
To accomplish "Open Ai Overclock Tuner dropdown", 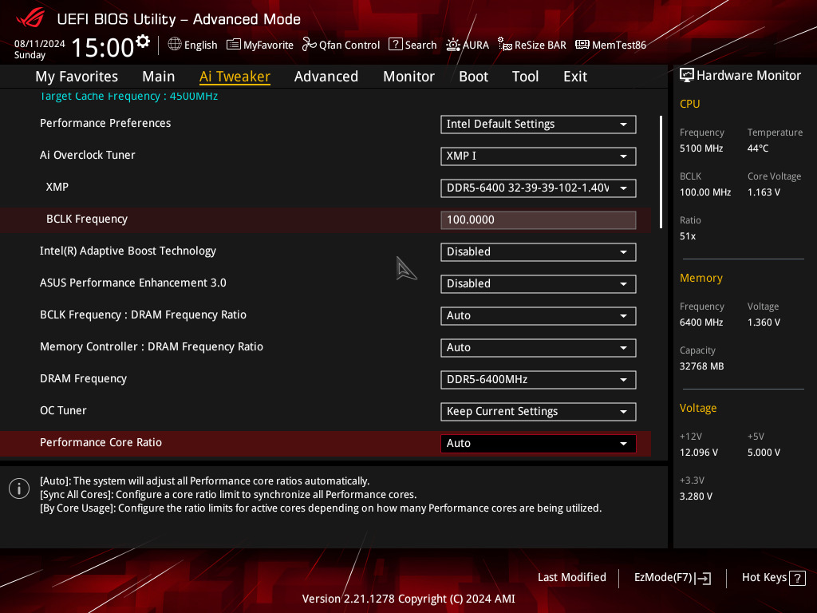I will click(x=539, y=156).
